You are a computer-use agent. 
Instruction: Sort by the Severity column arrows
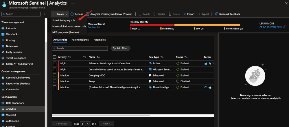[x=70, y=57]
